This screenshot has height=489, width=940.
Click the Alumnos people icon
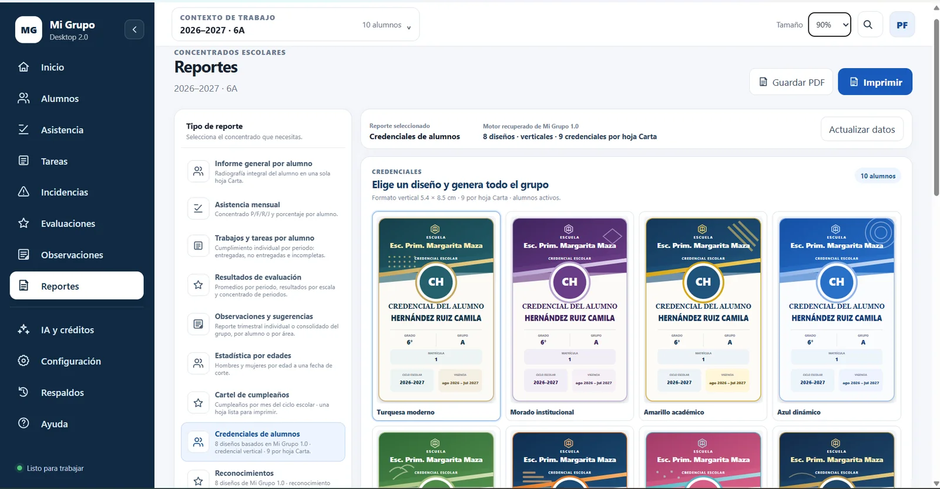click(23, 98)
